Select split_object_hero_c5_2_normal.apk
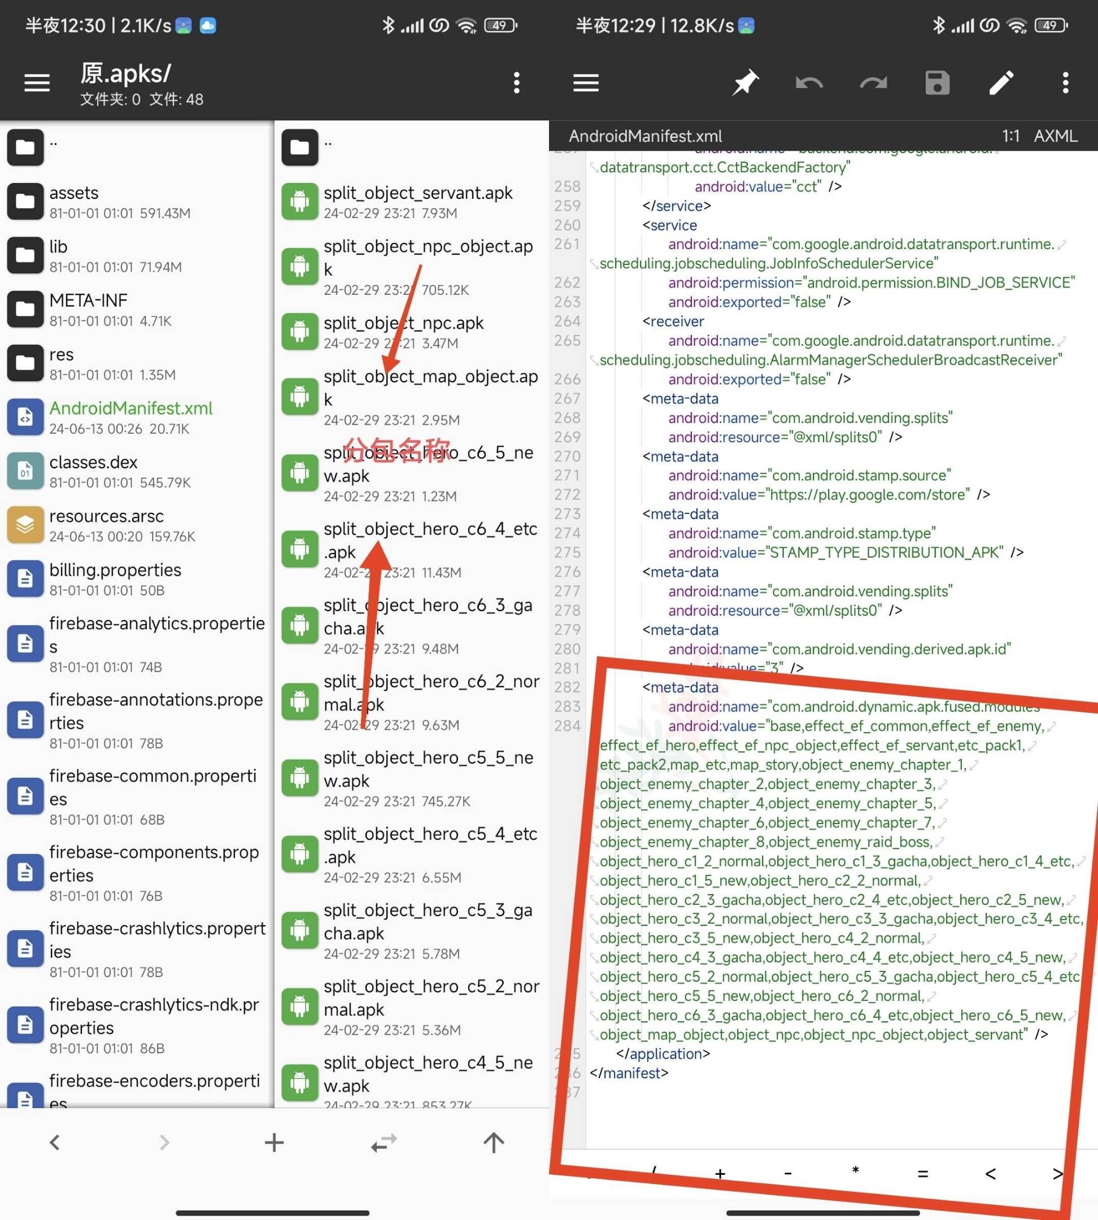Image resolution: width=1098 pixels, height=1220 pixels. (412, 1007)
